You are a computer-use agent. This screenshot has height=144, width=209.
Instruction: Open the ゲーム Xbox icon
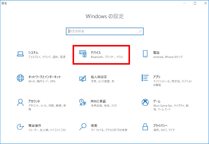[145, 102]
